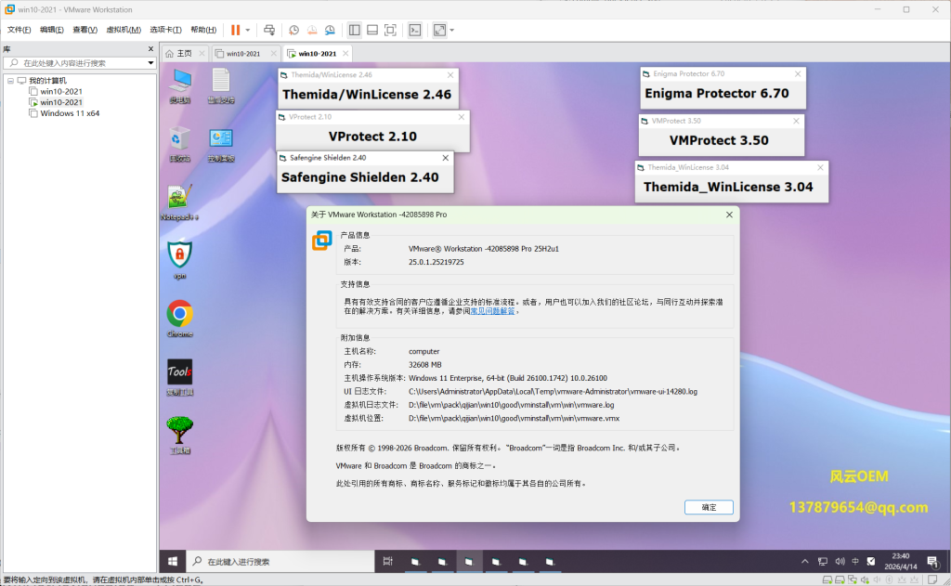Image resolution: width=951 pixels, height=586 pixels.
Task: Collapse the 我的计算机 tree node
Action: coord(9,81)
